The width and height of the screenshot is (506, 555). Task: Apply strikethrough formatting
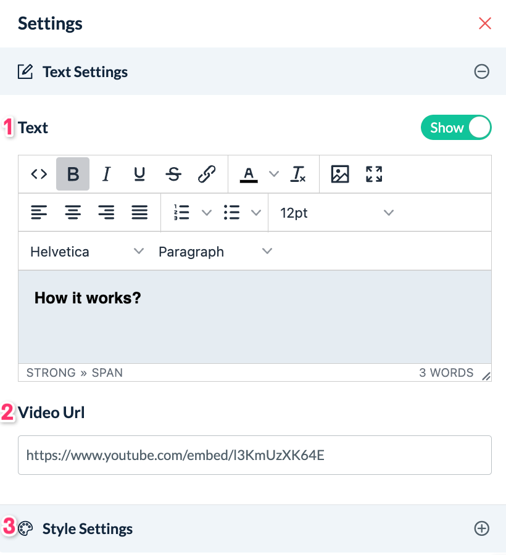pos(173,175)
